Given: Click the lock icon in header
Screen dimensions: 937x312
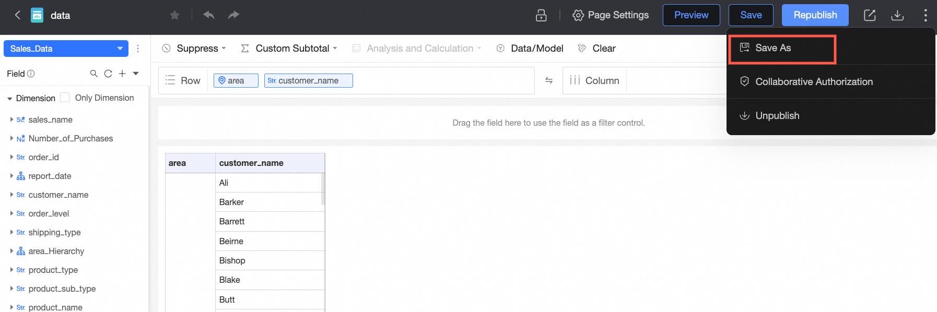Looking at the screenshot, I should coord(541,15).
